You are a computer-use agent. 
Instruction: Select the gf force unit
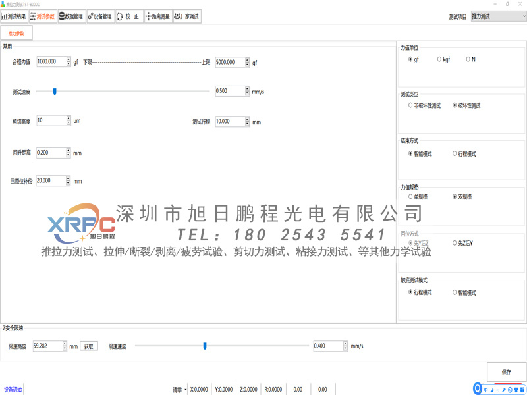coord(414,59)
